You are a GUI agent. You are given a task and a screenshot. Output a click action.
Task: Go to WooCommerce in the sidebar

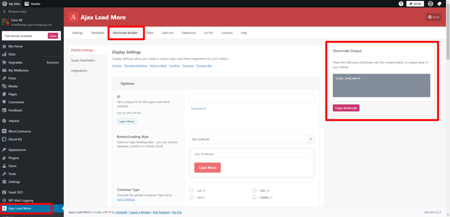19,131
